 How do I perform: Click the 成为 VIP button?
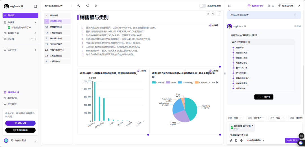point(20,123)
